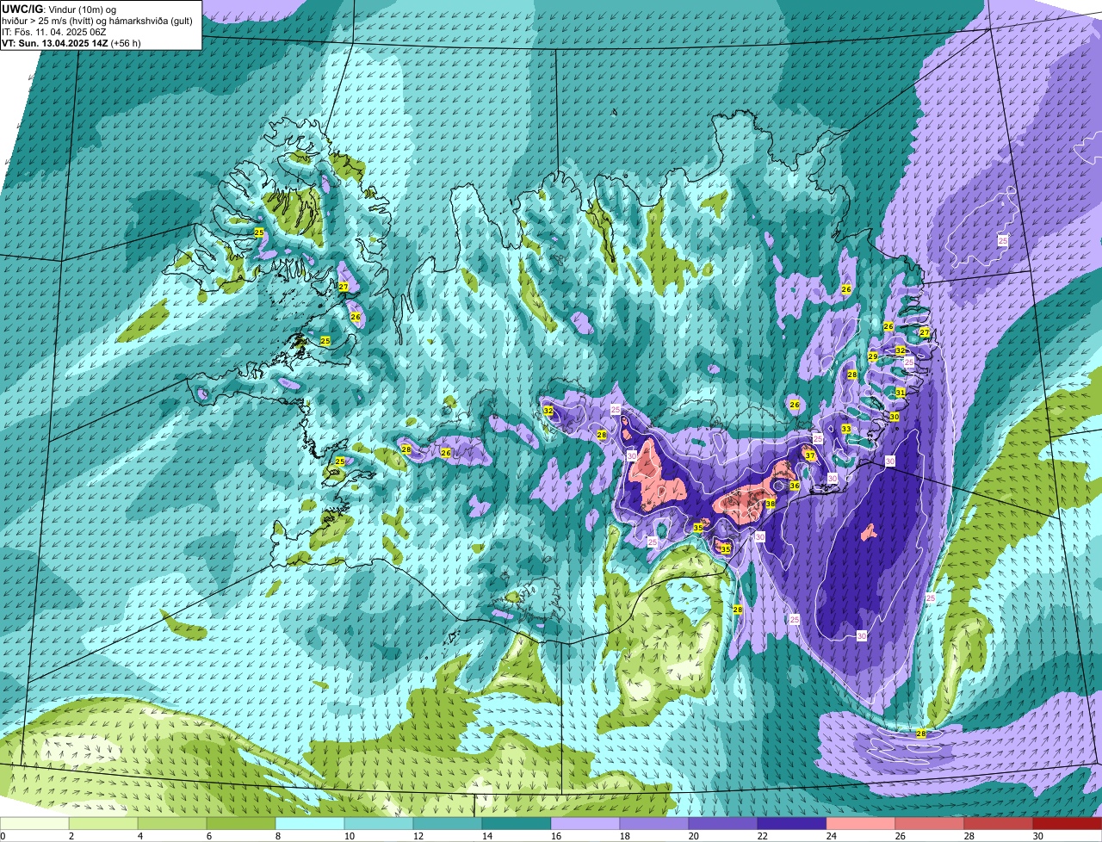Click the color scale tick label "8"
1102x842 pixels.
pos(277,836)
